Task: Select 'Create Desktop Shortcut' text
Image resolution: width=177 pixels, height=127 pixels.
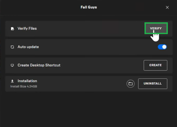Action: click(39, 65)
